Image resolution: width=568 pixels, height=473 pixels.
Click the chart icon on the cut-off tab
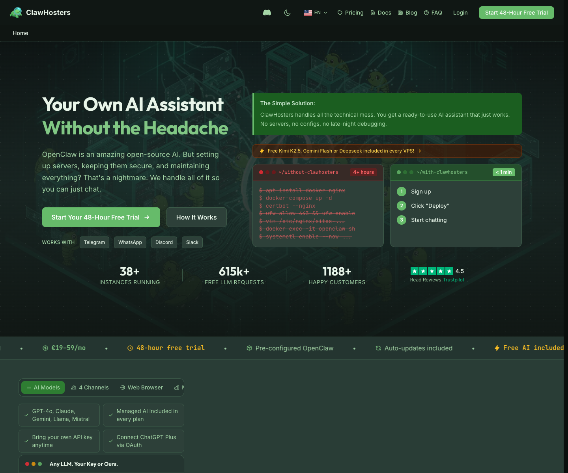177,387
